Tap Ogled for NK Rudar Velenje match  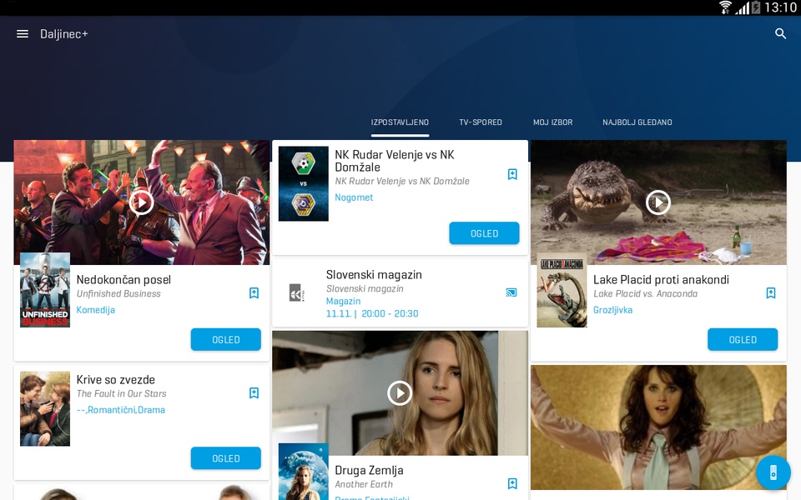point(484,233)
